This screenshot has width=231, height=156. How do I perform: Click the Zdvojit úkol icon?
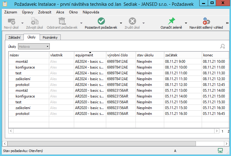tap(34, 21)
